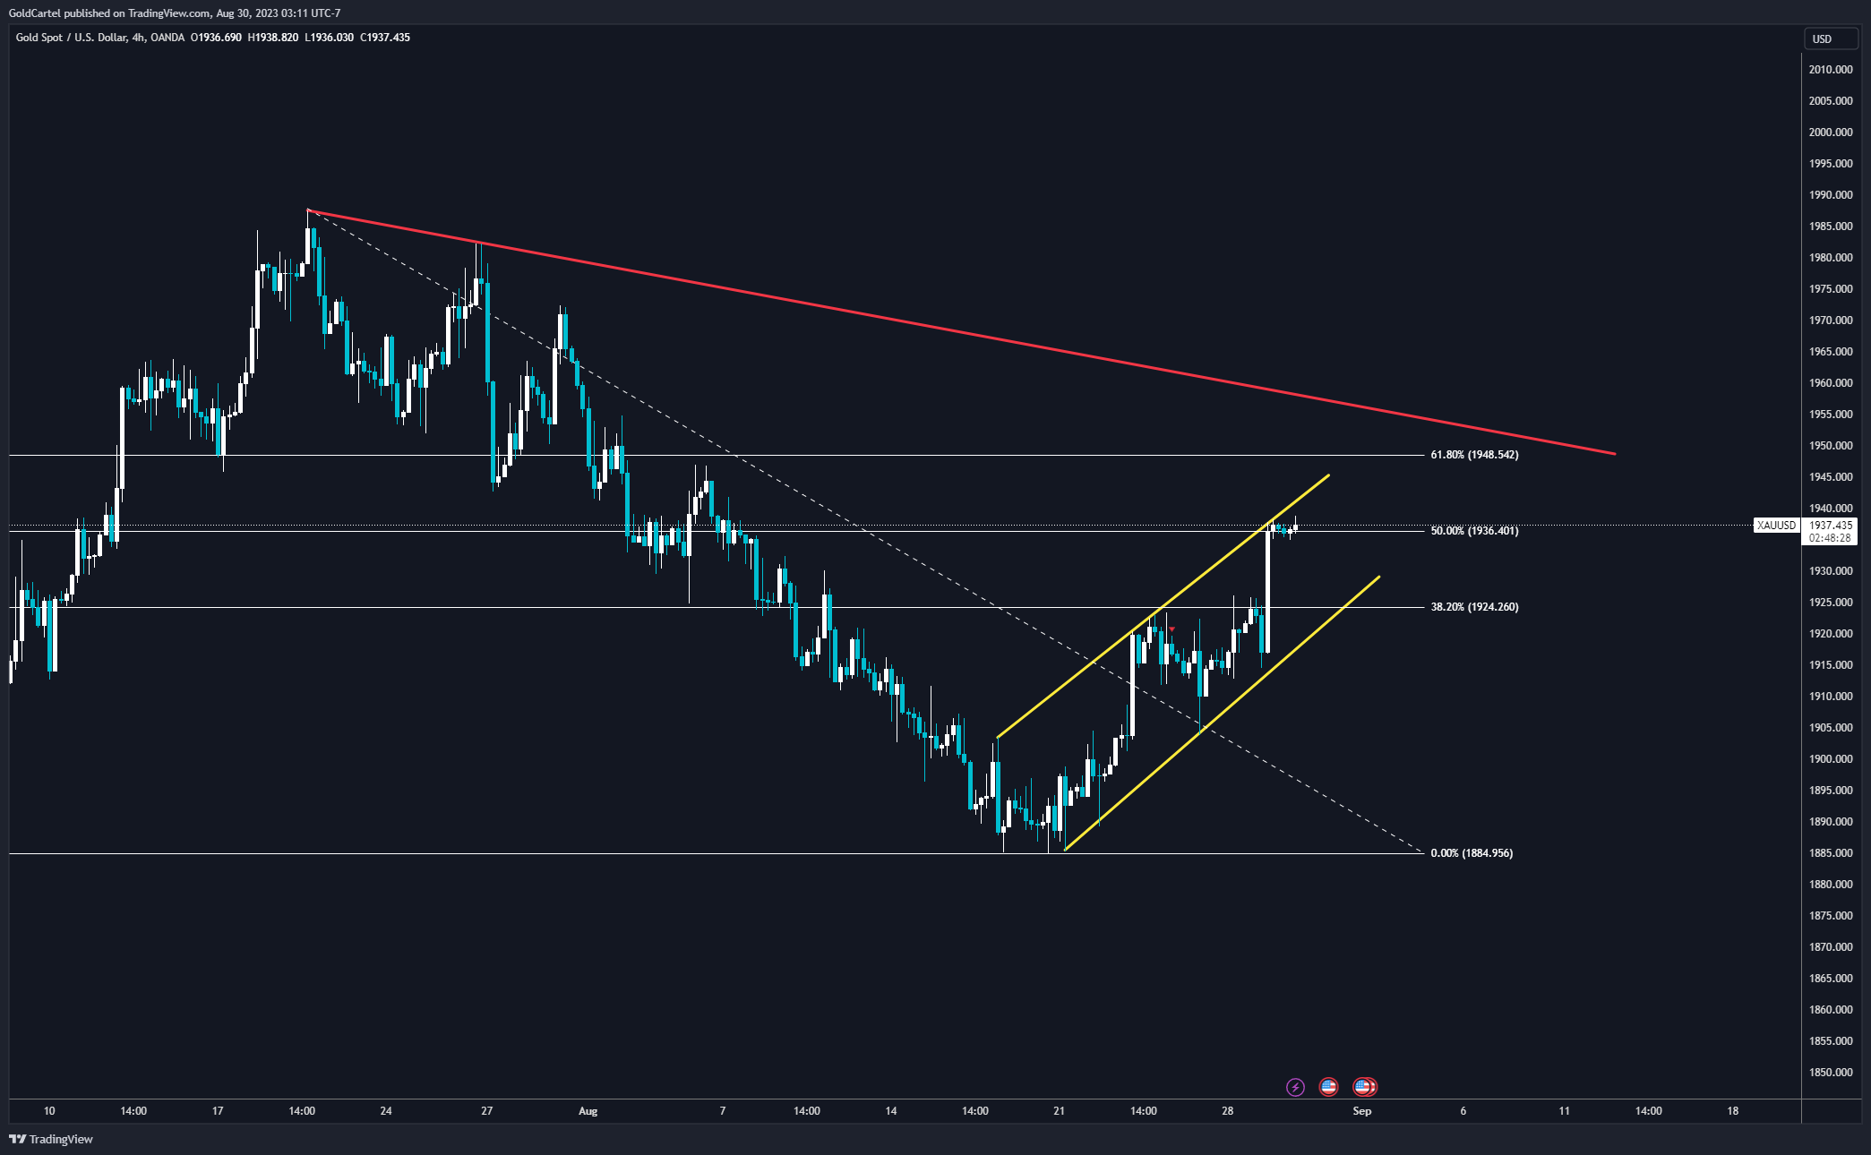Click the 24 date label on time axis

coord(386,1111)
